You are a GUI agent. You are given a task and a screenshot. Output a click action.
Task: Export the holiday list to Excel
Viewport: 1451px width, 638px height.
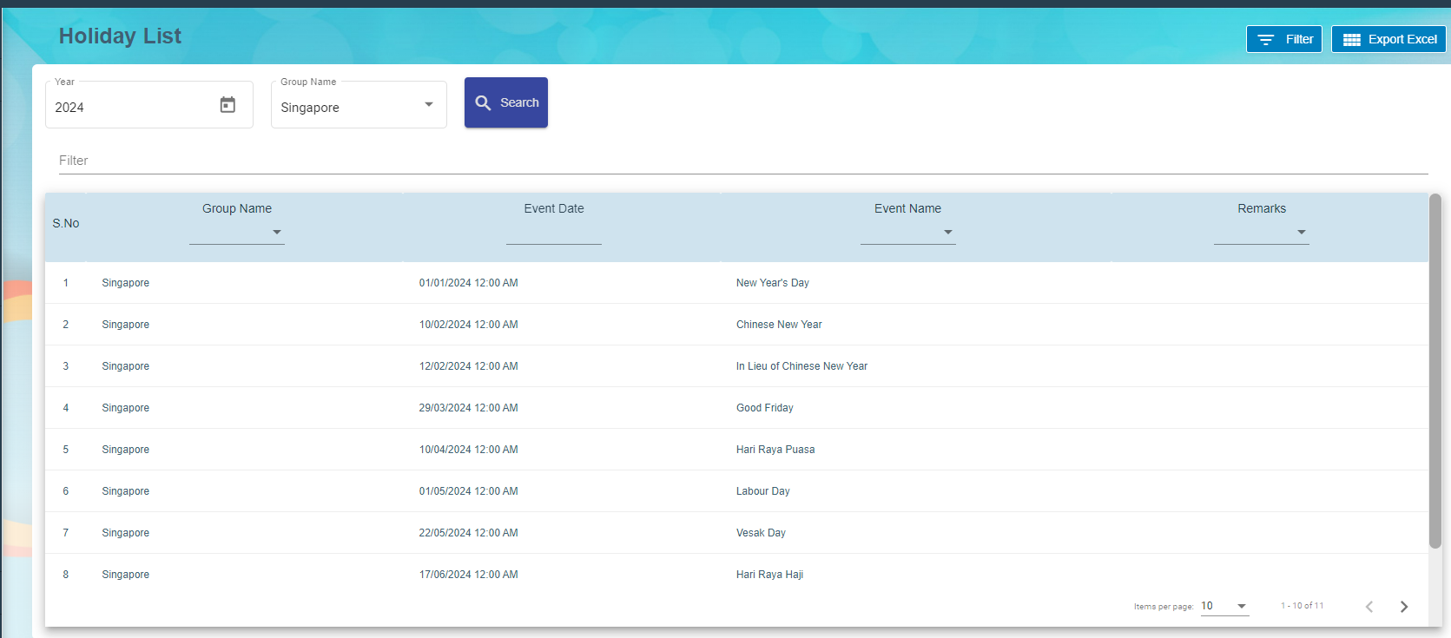(x=1388, y=39)
